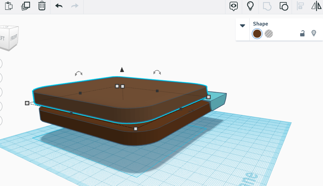Select the front bottom white corner handle
The width and height of the screenshot is (323, 186).
tap(135, 129)
